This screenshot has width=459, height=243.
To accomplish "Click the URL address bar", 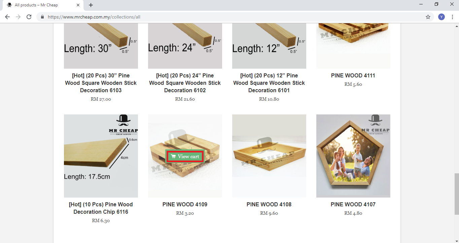I will 232,17.
